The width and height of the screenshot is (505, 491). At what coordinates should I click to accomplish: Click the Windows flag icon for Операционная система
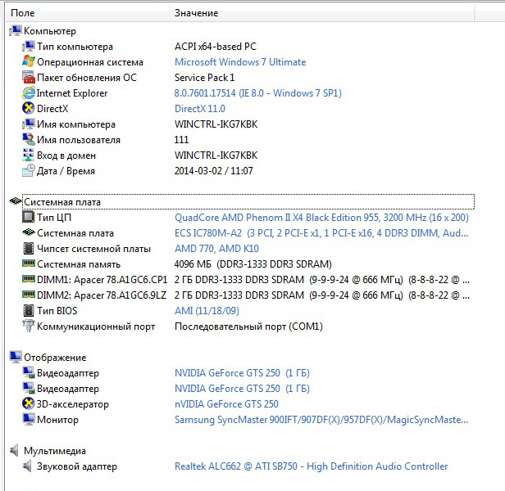coord(29,61)
